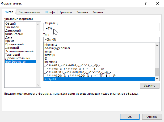Select the @ text format code
Image resolution: width=164 pixels, height=122 pixels.
[x=99, y=58]
